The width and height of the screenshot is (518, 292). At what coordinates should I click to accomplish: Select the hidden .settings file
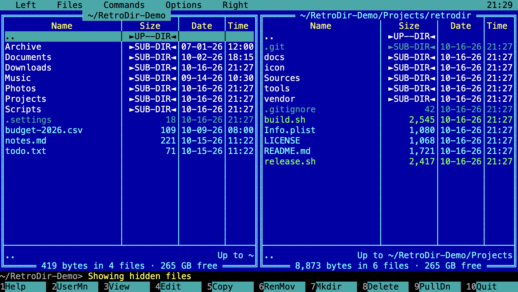(x=129, y=120)
